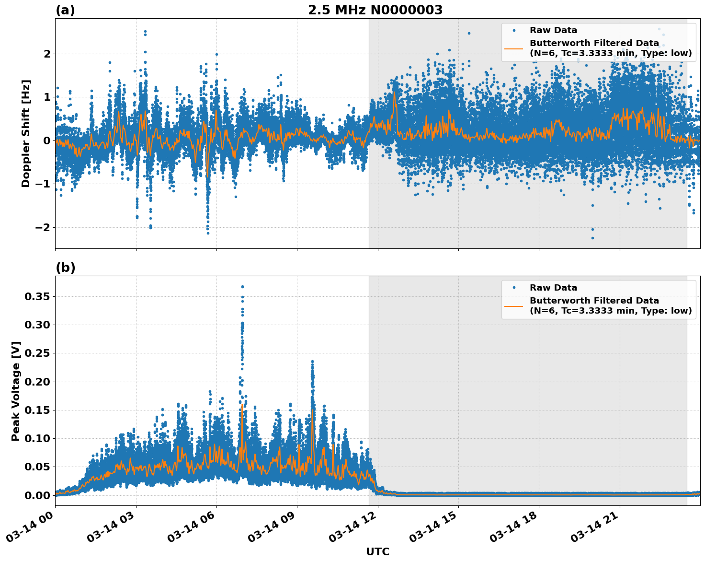The width and height of the screenshot is (705, 562).
Task: Click the tallest voltage spike near 03-14 07
Action: [243, 288]
